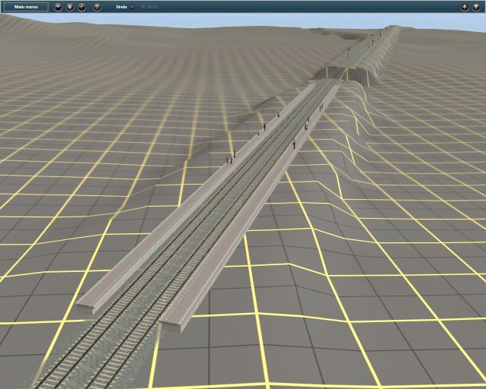Click the front end face of right platform
486x389 pixels.
(x=172, y=327)
